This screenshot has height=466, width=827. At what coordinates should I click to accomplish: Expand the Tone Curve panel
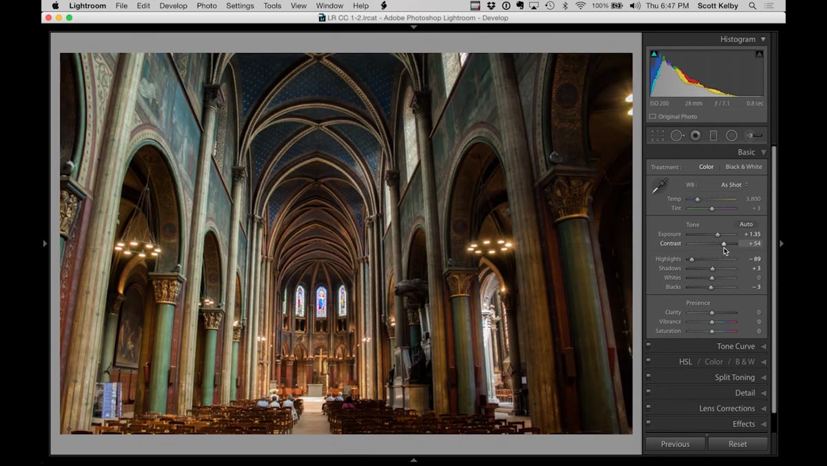click(764, 347)
